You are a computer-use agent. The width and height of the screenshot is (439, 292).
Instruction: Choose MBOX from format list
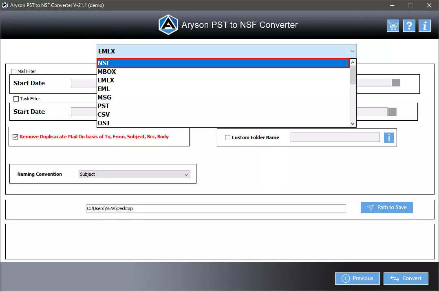coord(223,72)
